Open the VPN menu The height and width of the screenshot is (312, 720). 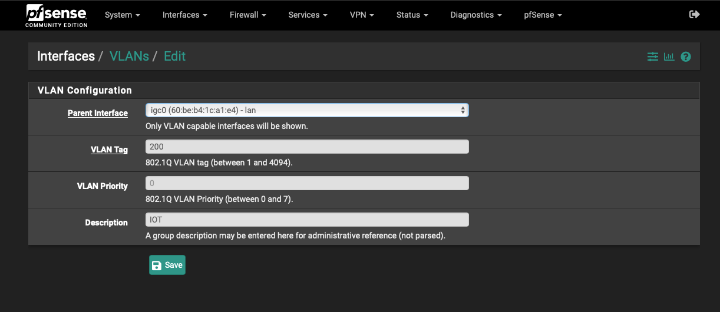(x=362, y=15)
